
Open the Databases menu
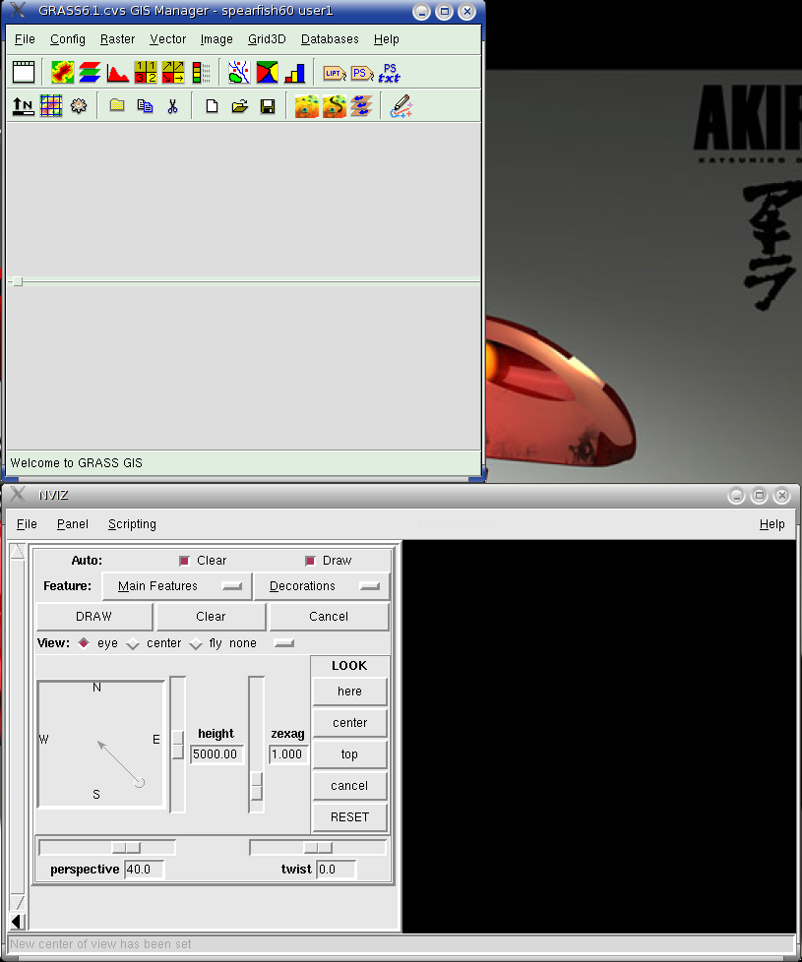click(x=330, y=39)
